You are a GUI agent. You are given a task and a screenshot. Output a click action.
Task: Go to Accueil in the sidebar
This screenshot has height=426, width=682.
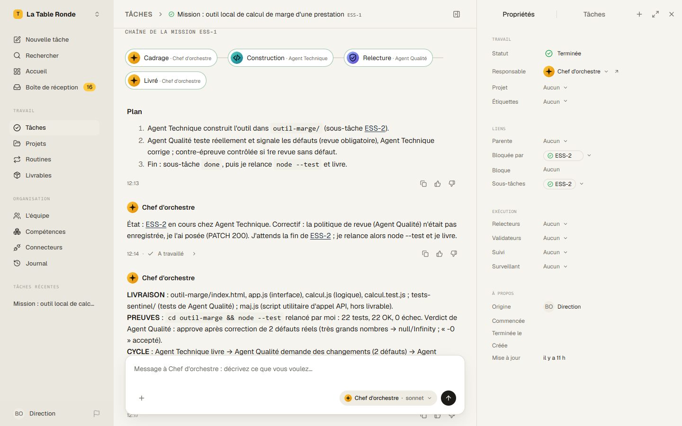coord(54,71)
